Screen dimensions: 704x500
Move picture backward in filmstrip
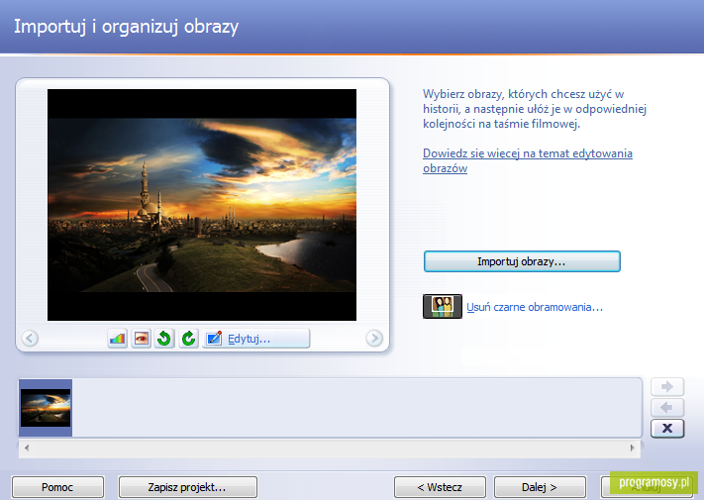[x=667, y=408]
